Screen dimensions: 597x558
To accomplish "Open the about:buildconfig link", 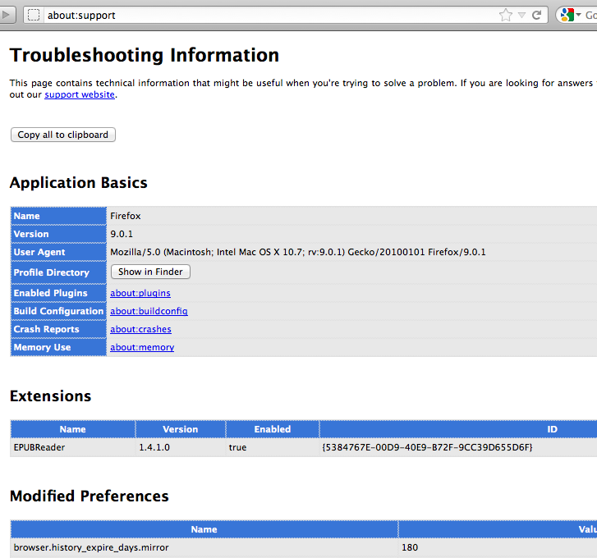I will (x=149, y=311).
